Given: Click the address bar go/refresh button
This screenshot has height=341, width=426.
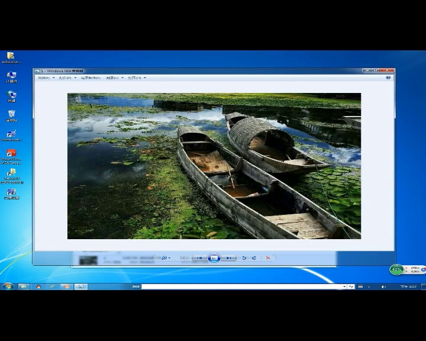Looking at the screenshot, I should (351, 287).
